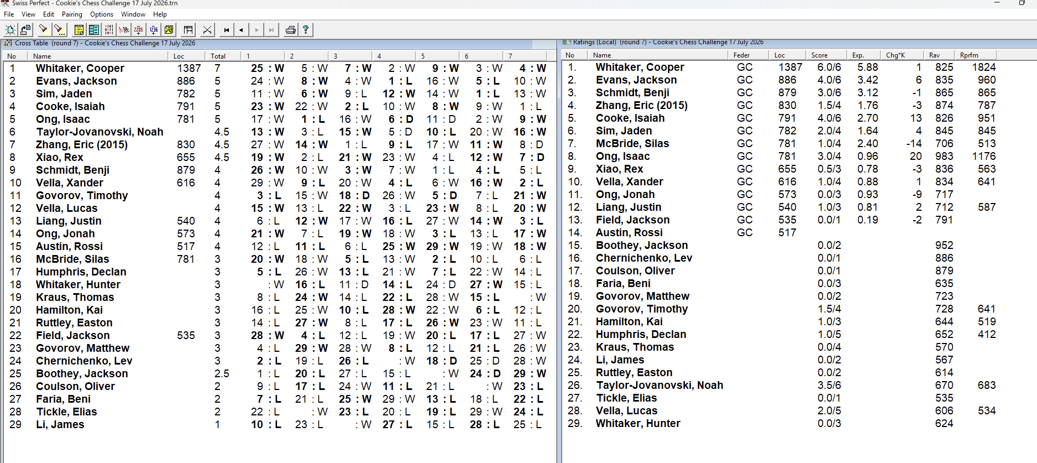Click Ong, Isaac's 1176 Rprfm value
Image resolution: width=1037 pixels, height=463 pixels.
(x=984, y=156)
